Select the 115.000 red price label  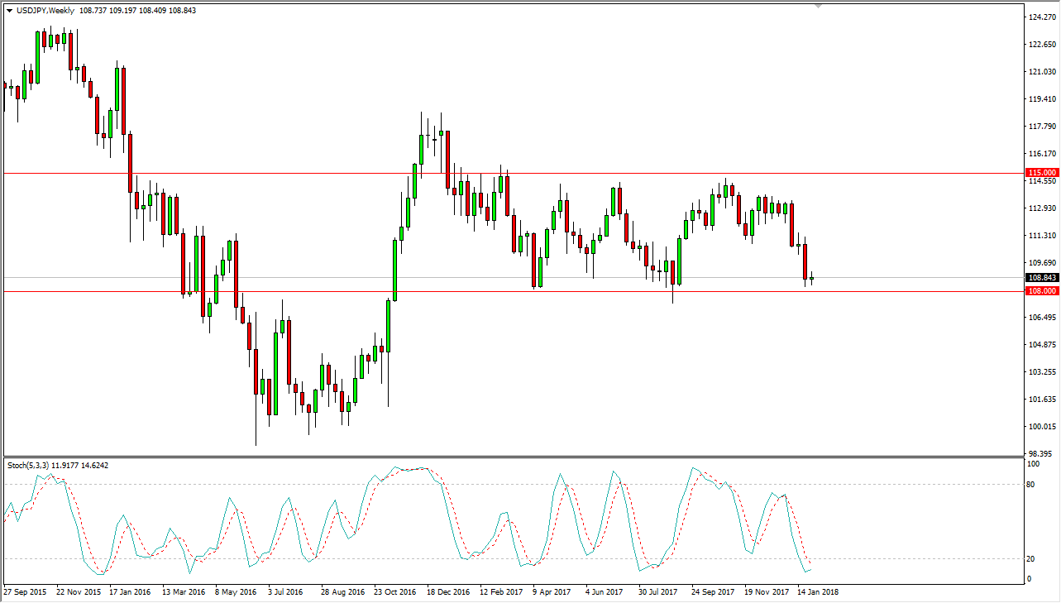[x=1041, y=173]
